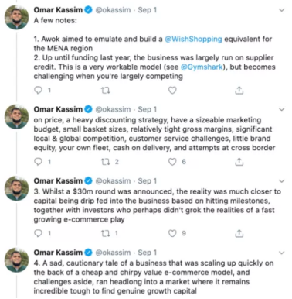Image resolution: width=292 pixels, height=299 pixels.
Task: Retweet the tweet about drip fed capital
Action: (105, 233)
